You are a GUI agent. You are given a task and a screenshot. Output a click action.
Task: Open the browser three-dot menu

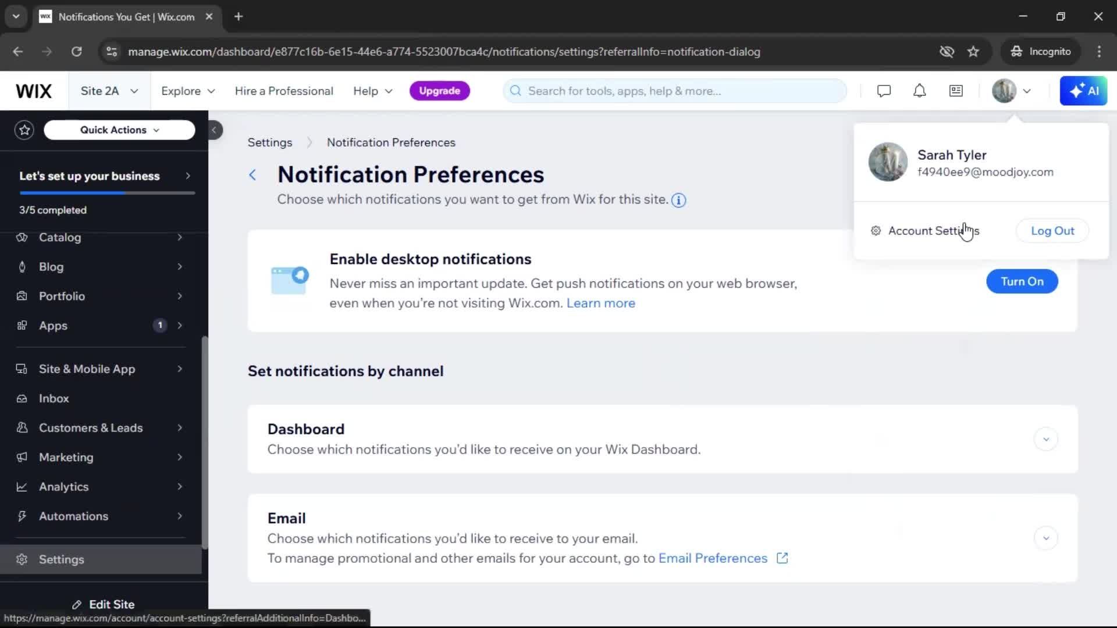click(x=1099, y=52)
